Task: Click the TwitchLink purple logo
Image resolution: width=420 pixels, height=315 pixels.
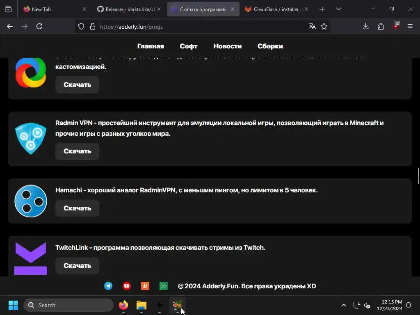Action: [x=30, y=258]
